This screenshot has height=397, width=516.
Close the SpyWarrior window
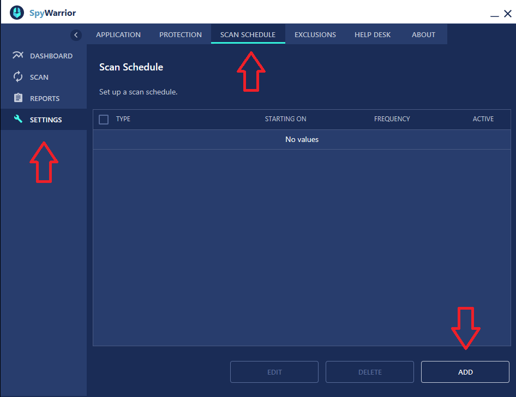[508, 14]
